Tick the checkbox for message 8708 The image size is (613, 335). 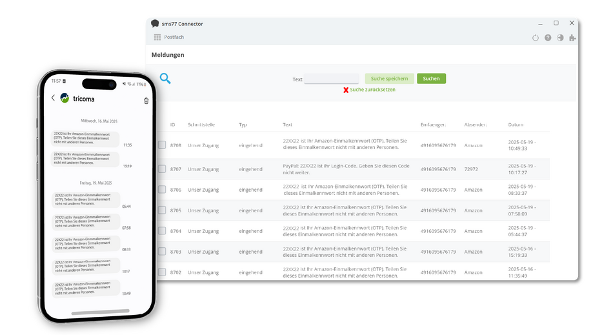(162, 145)
